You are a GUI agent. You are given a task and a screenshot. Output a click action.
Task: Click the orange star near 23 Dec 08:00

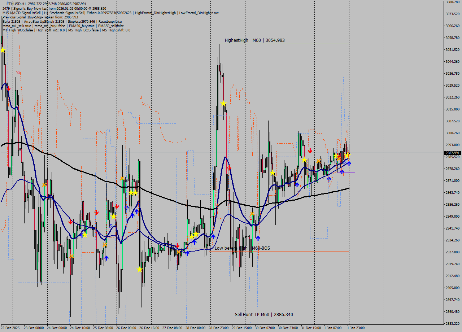(x=44, y=185)
